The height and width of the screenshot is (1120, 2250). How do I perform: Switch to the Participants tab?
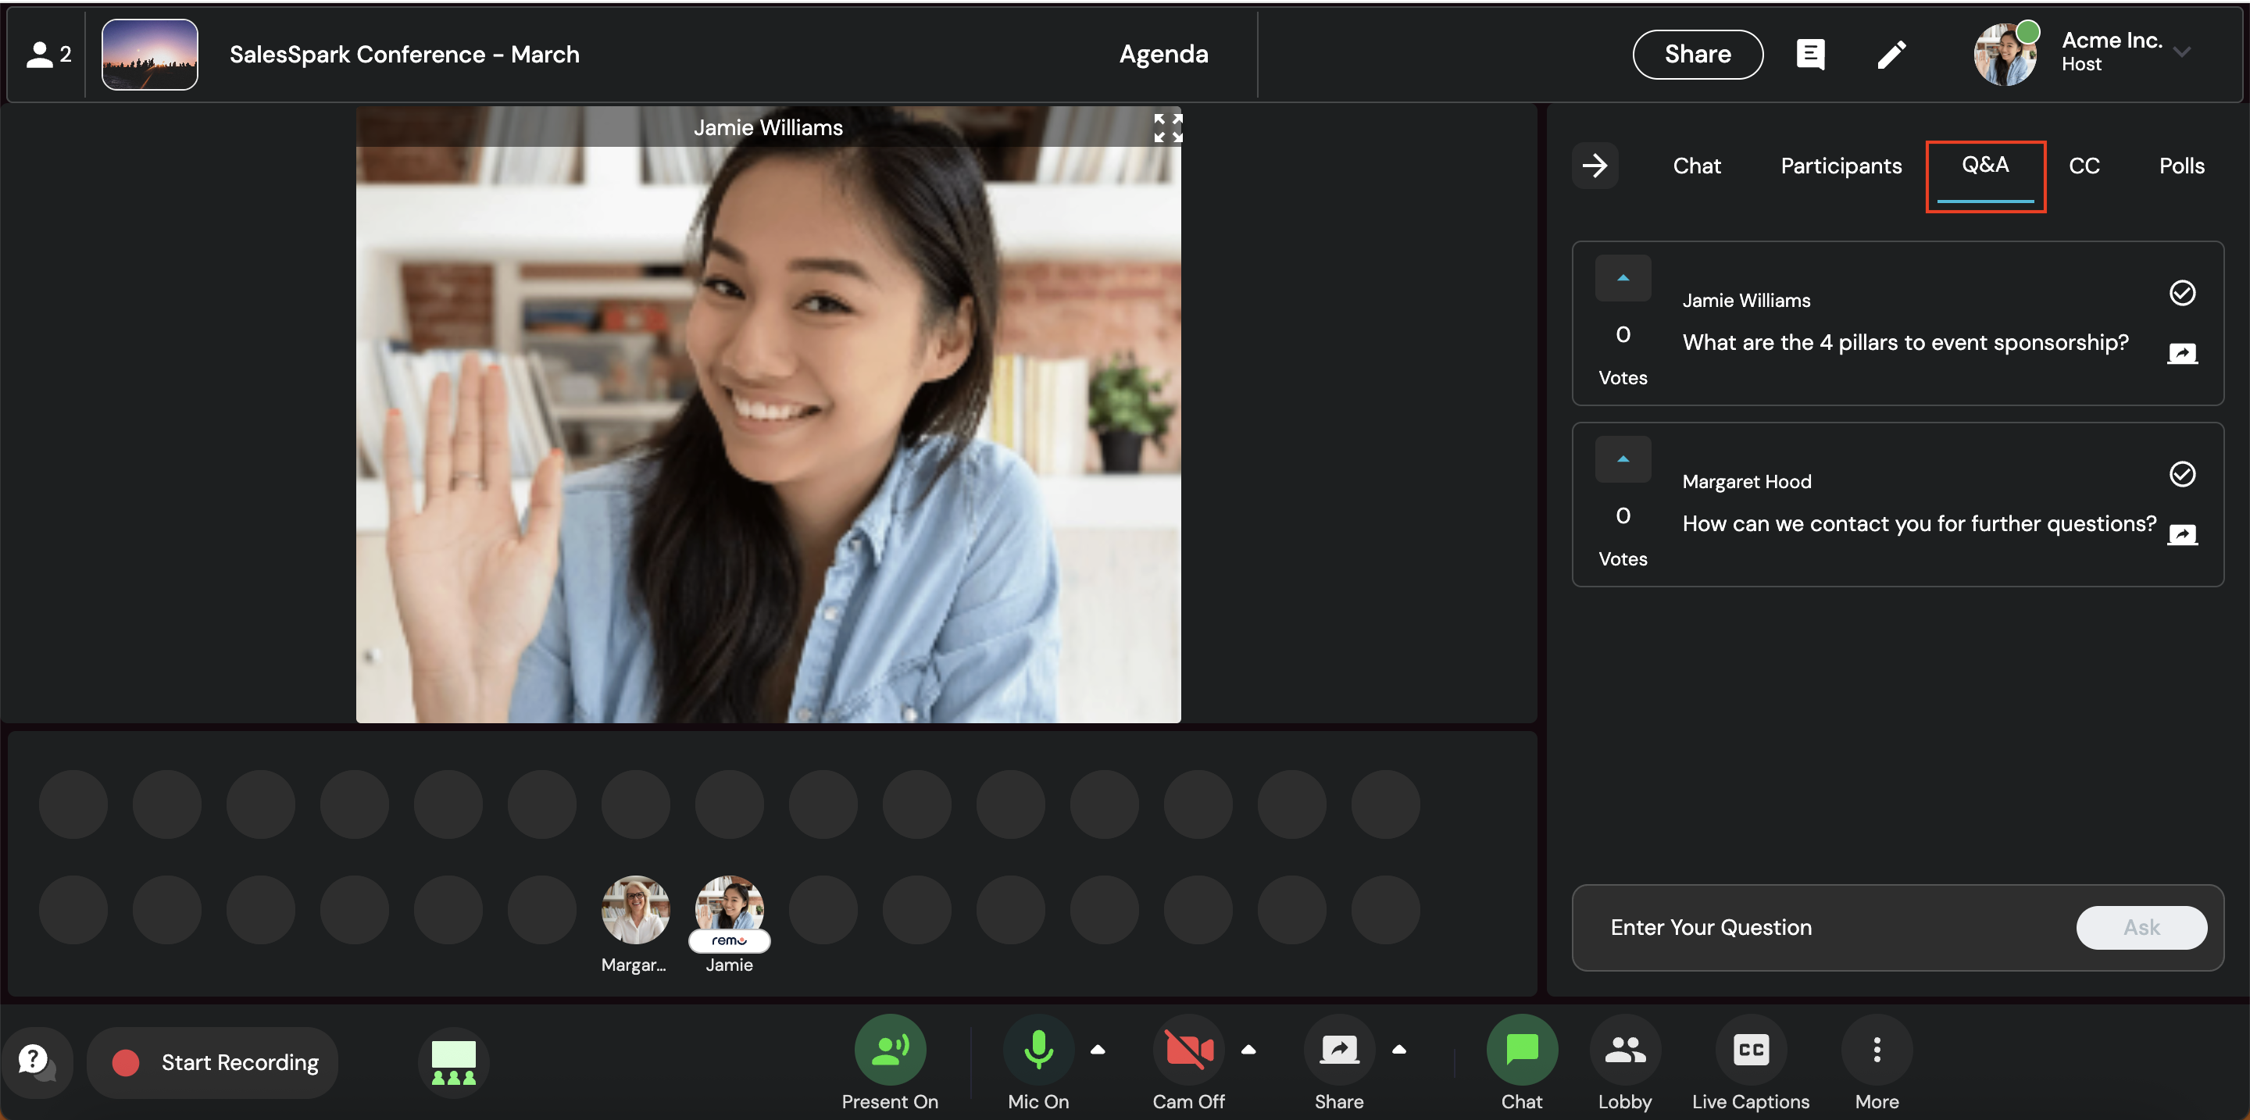click(1841, 166)
